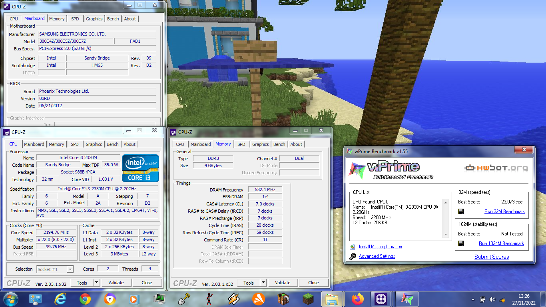Open the Winamp lightning bolt taskbar icon
Image resolution: width=546 pixels, height=307 pixels.
point(234,299)
